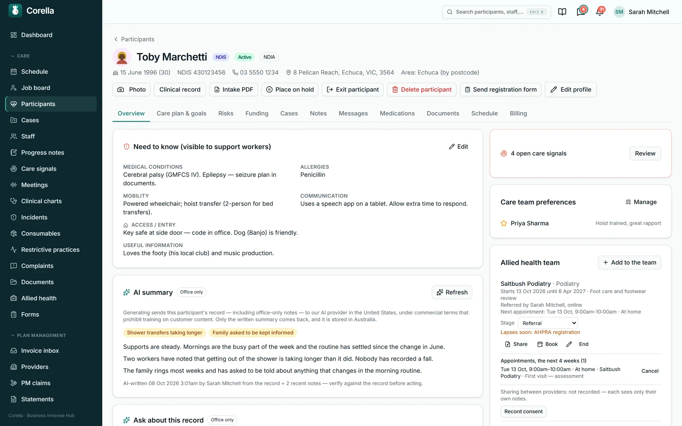Screen dimensions: 682x426
Task: Open the Medications tab
Action: pyautogui.click(x=397, y=113)
